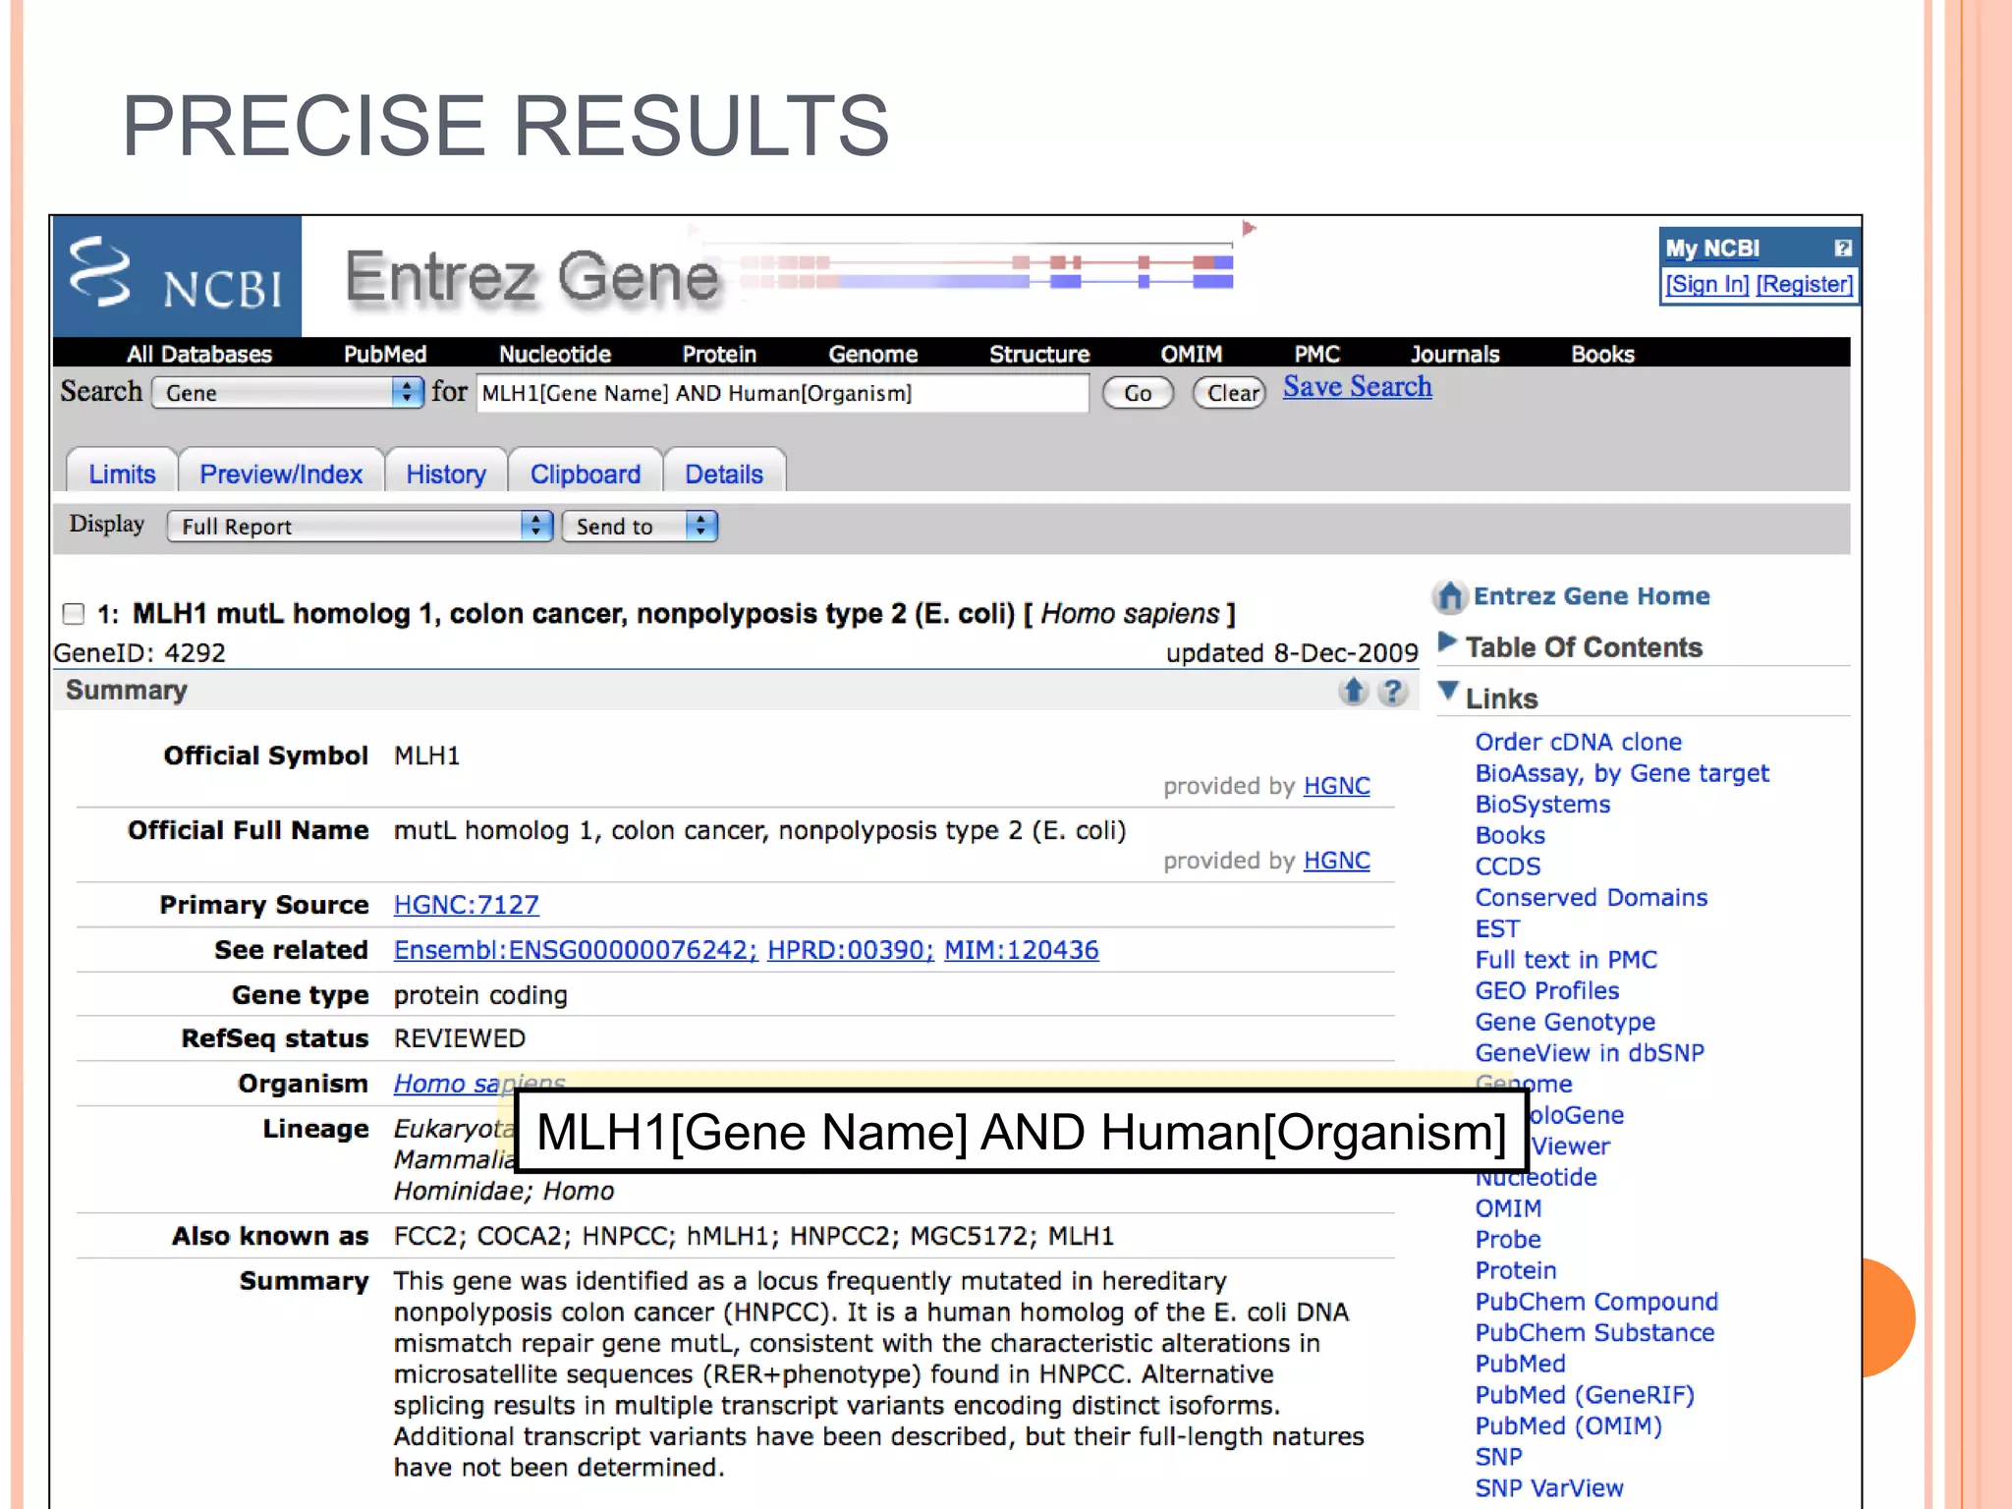Switch to the Limits tab
The width and height of the screenshot is (2012, 1509).
tap(122, 474)
